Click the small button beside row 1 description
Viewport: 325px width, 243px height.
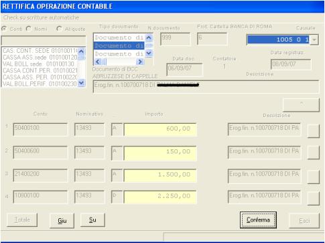click(314, 131)
